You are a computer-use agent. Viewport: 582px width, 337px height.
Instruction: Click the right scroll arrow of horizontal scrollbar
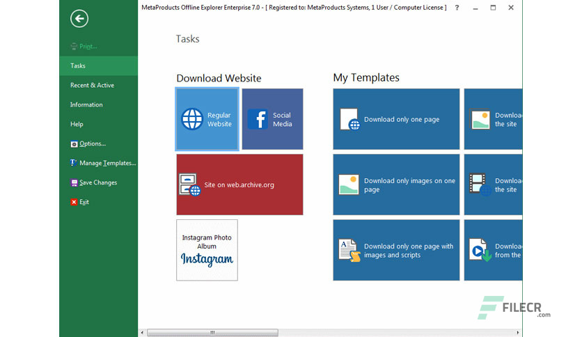(518, 333)
